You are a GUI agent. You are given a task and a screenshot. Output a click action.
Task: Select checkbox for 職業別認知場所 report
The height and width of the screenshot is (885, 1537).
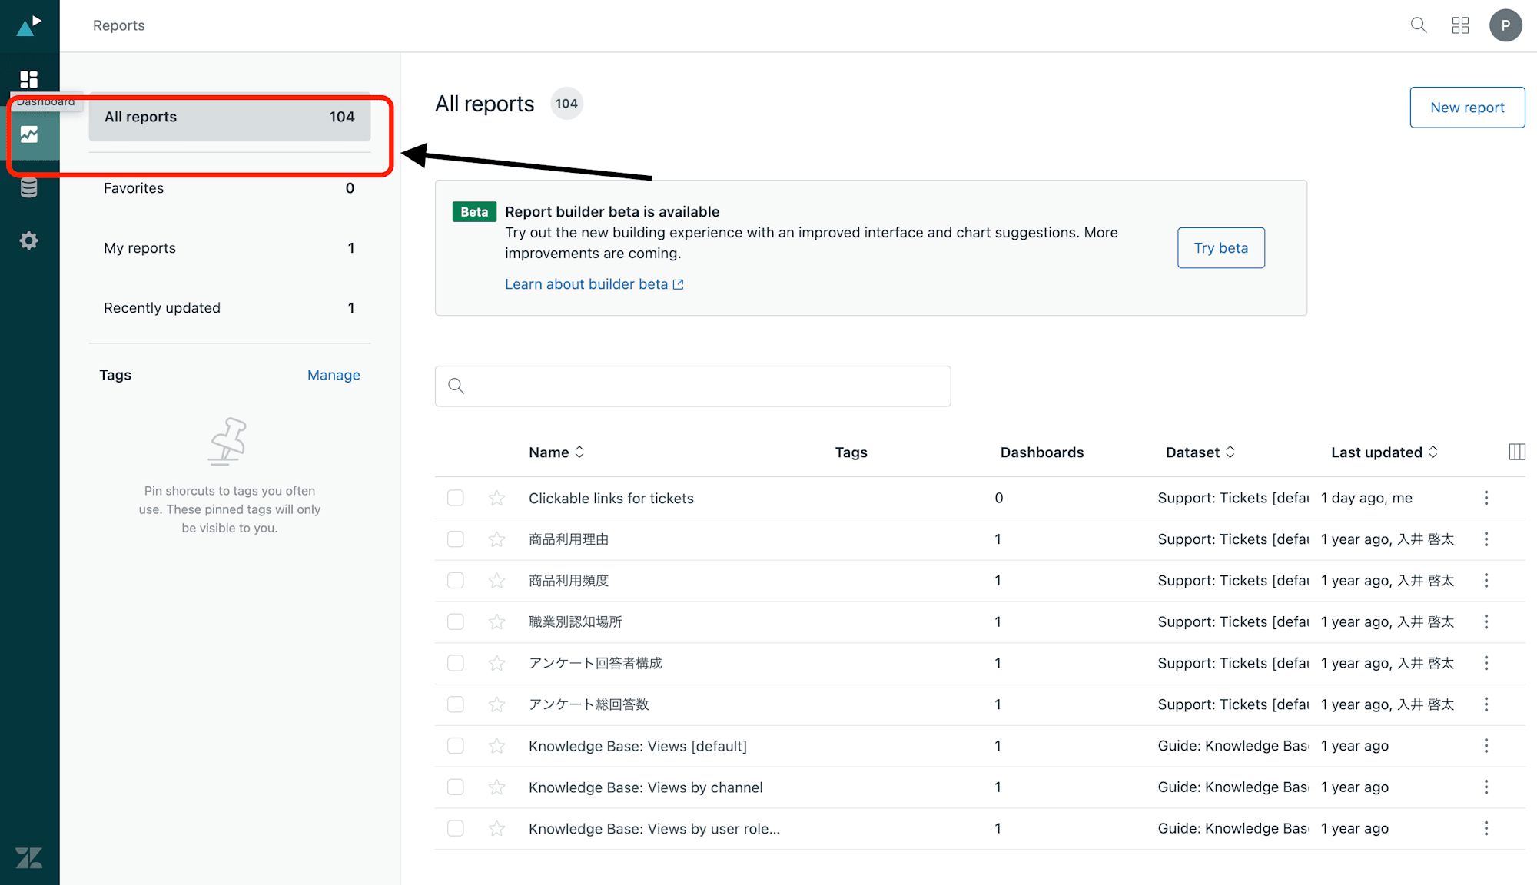456,621
